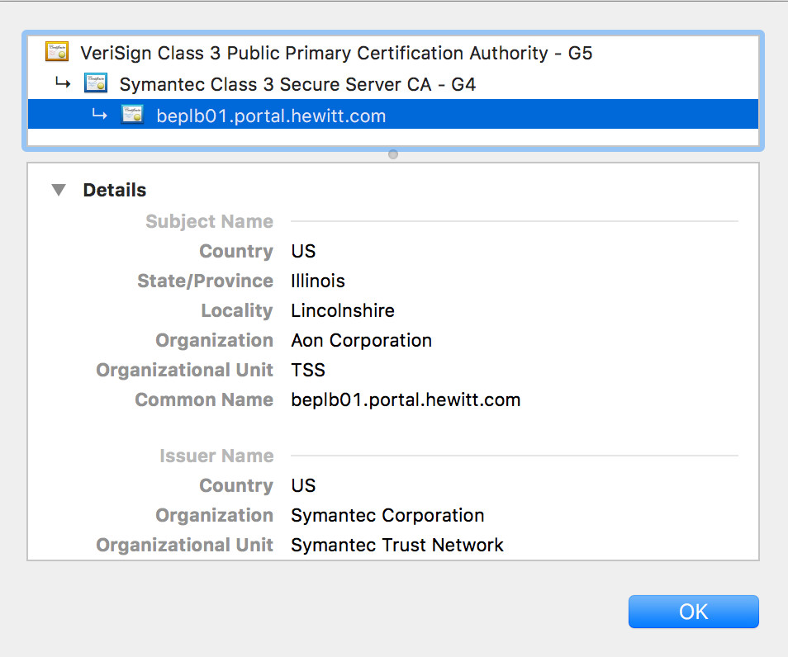788x657 pixels.
Task: Select the beplb01.portal.hewitt.com certificate row
Action: [392, 115]
